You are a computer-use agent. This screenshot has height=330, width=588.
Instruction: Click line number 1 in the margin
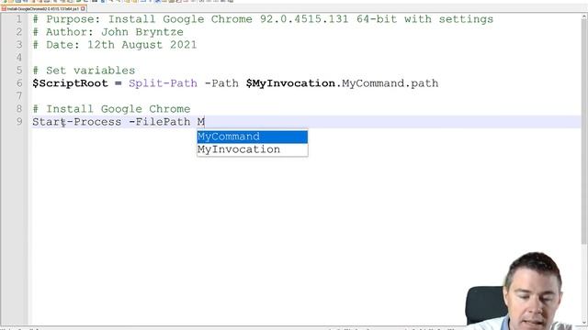point(18,19)
